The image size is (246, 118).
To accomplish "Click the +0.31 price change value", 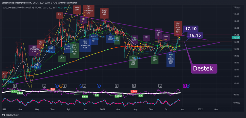I will point(60,8).
